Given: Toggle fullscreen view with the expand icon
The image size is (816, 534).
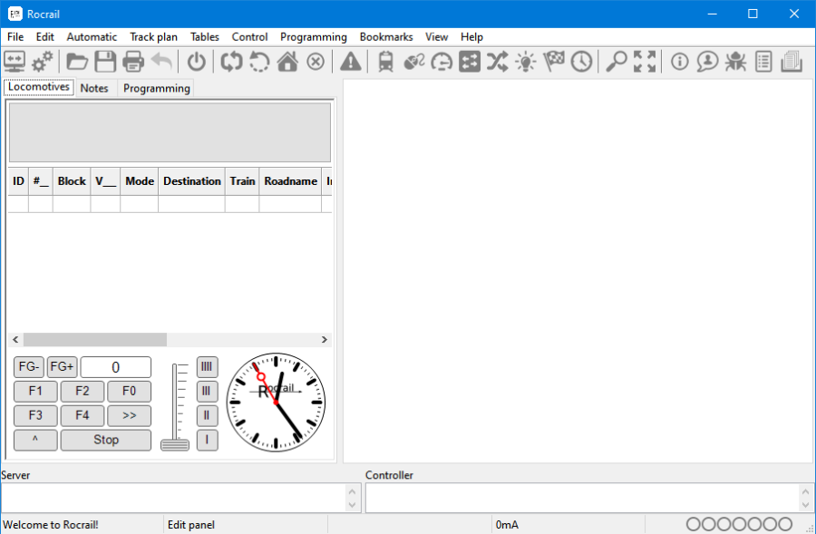Looking at the screenshot, I should pos(645,61).
